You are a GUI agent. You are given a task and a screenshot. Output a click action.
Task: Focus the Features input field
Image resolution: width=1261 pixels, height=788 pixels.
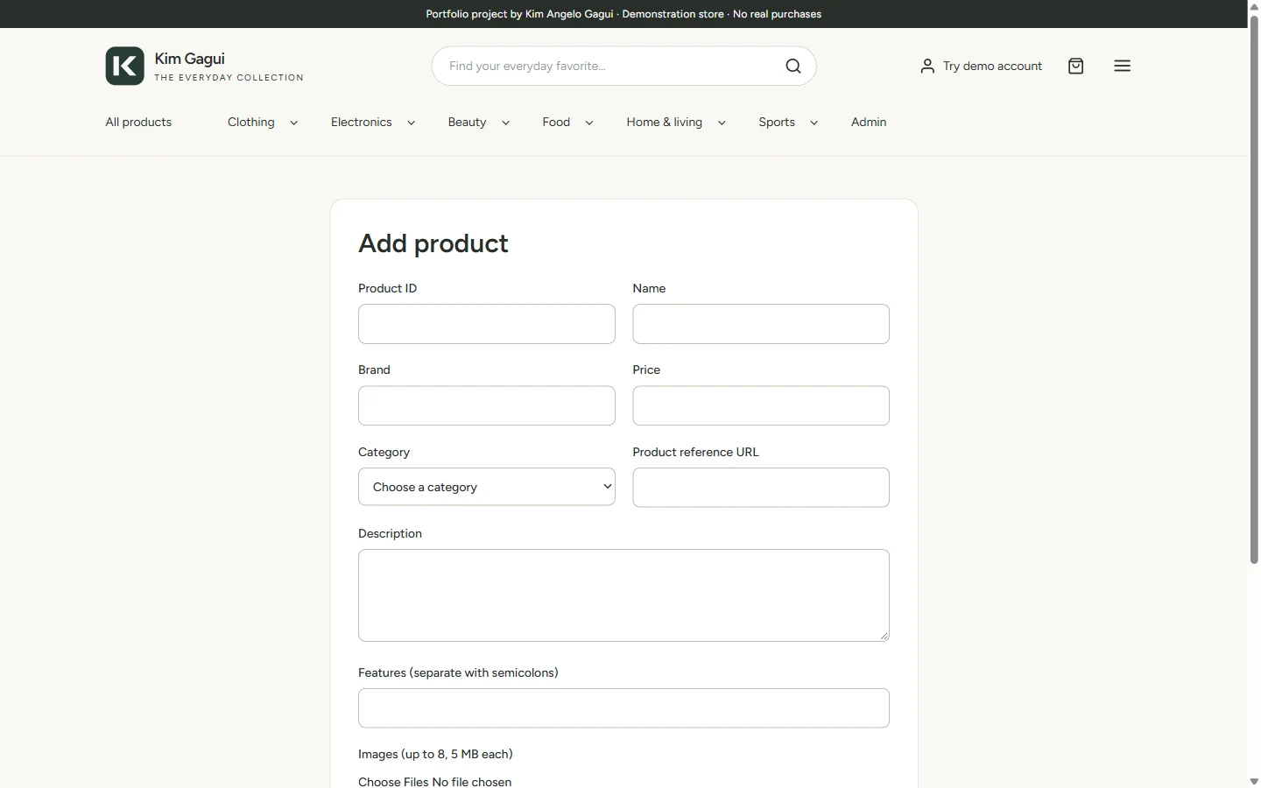coord(623,708)
